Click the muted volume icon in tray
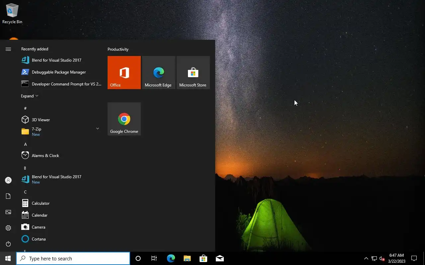Viewport: 425px width, 265px height. pyautogui.click(x=382, y=258)
